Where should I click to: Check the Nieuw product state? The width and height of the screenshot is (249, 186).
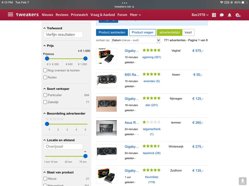45,179
